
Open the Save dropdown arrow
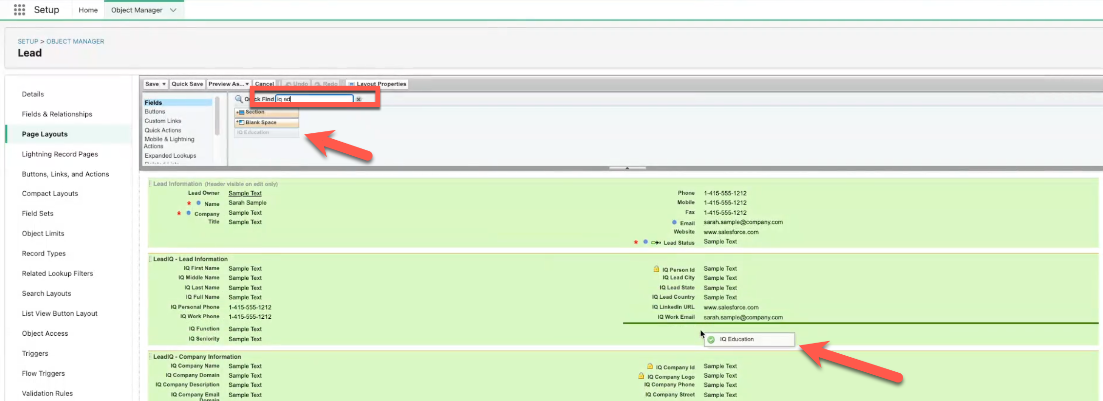[164, 84]
